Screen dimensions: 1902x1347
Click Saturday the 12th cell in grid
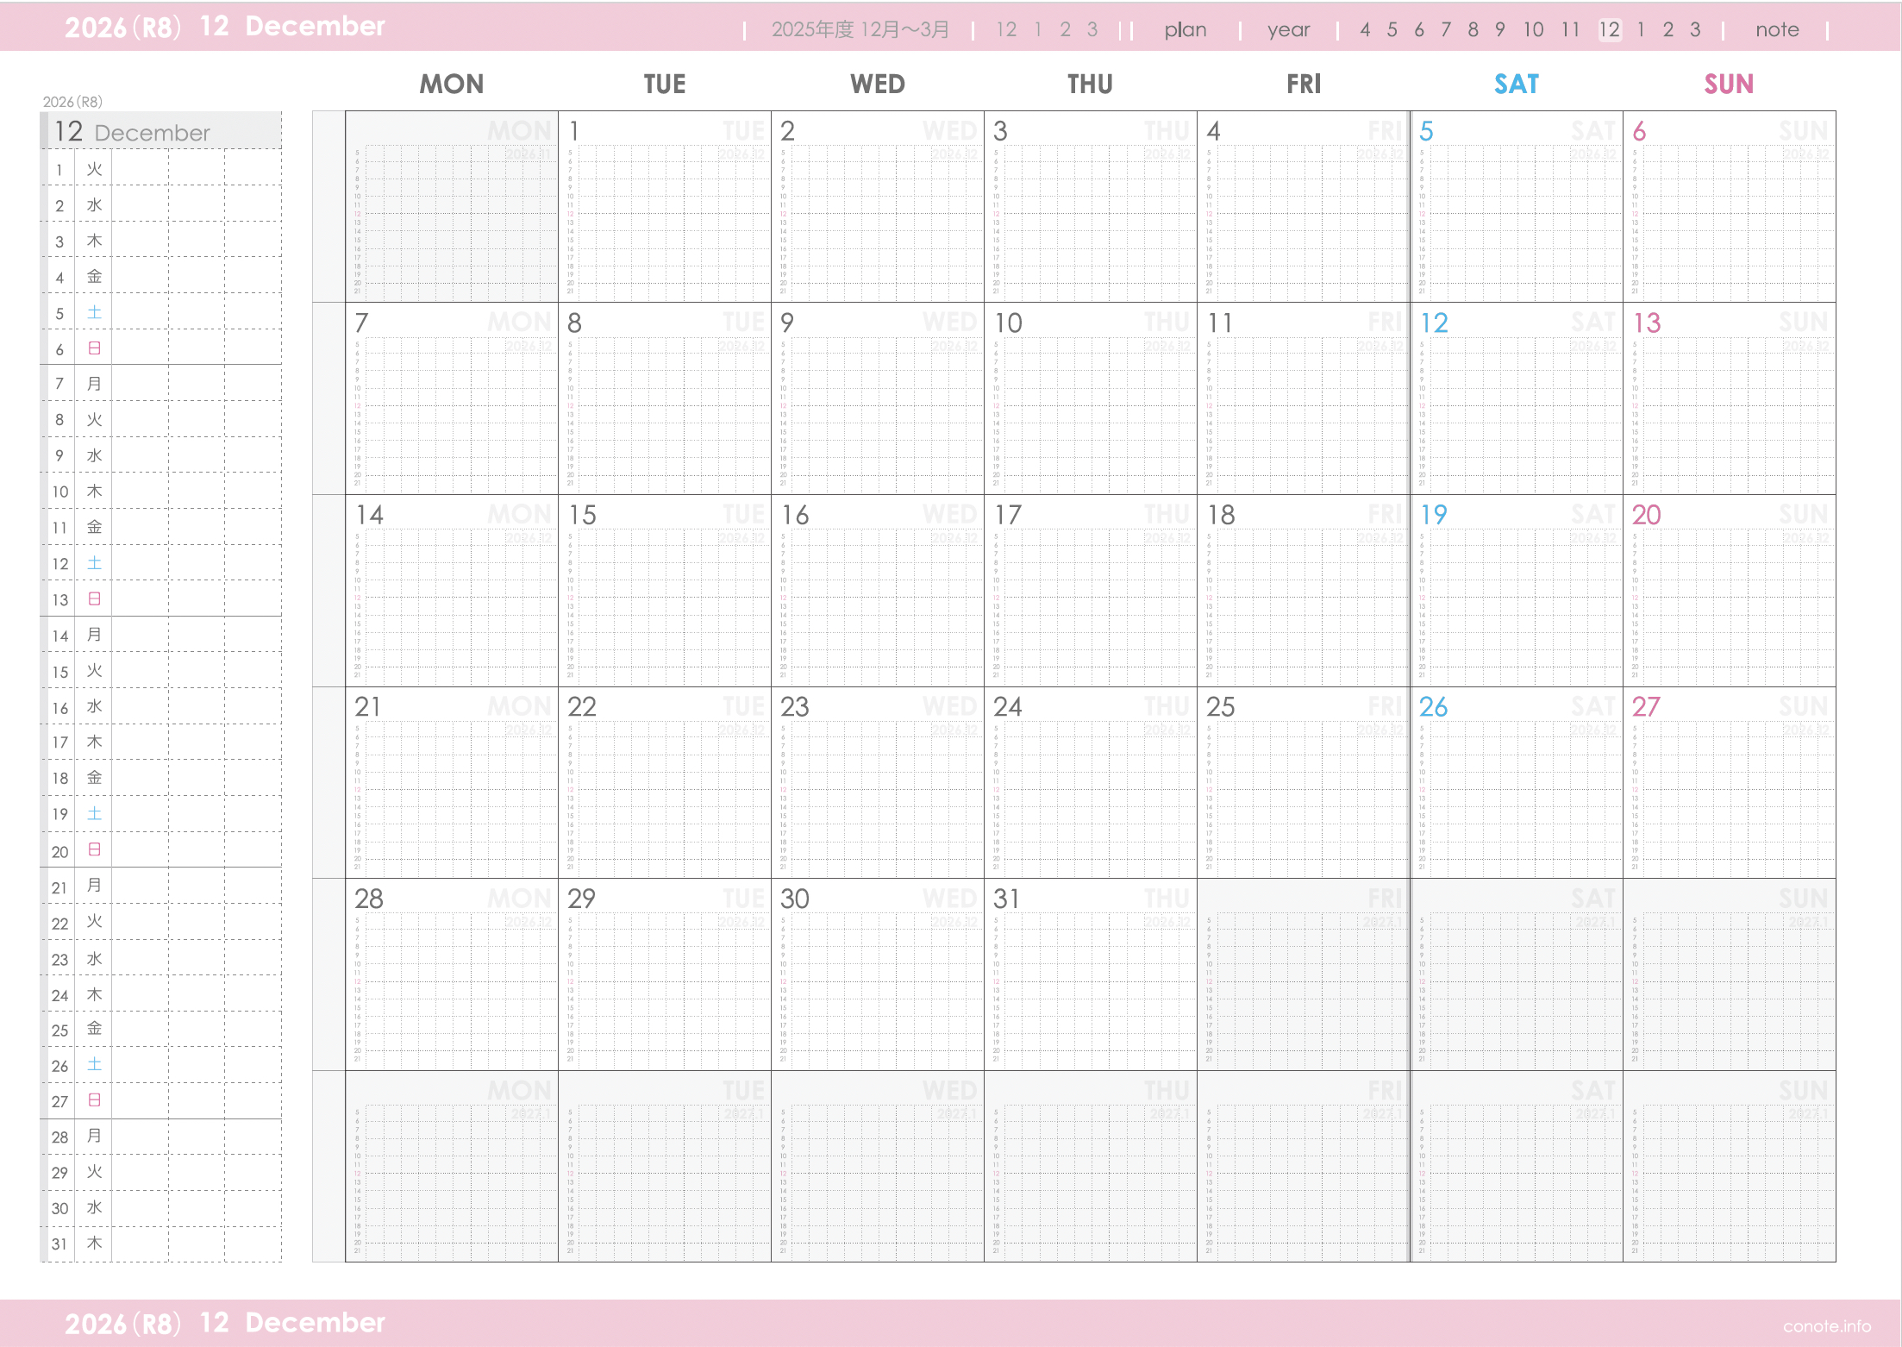click(x=1516, y=398)
